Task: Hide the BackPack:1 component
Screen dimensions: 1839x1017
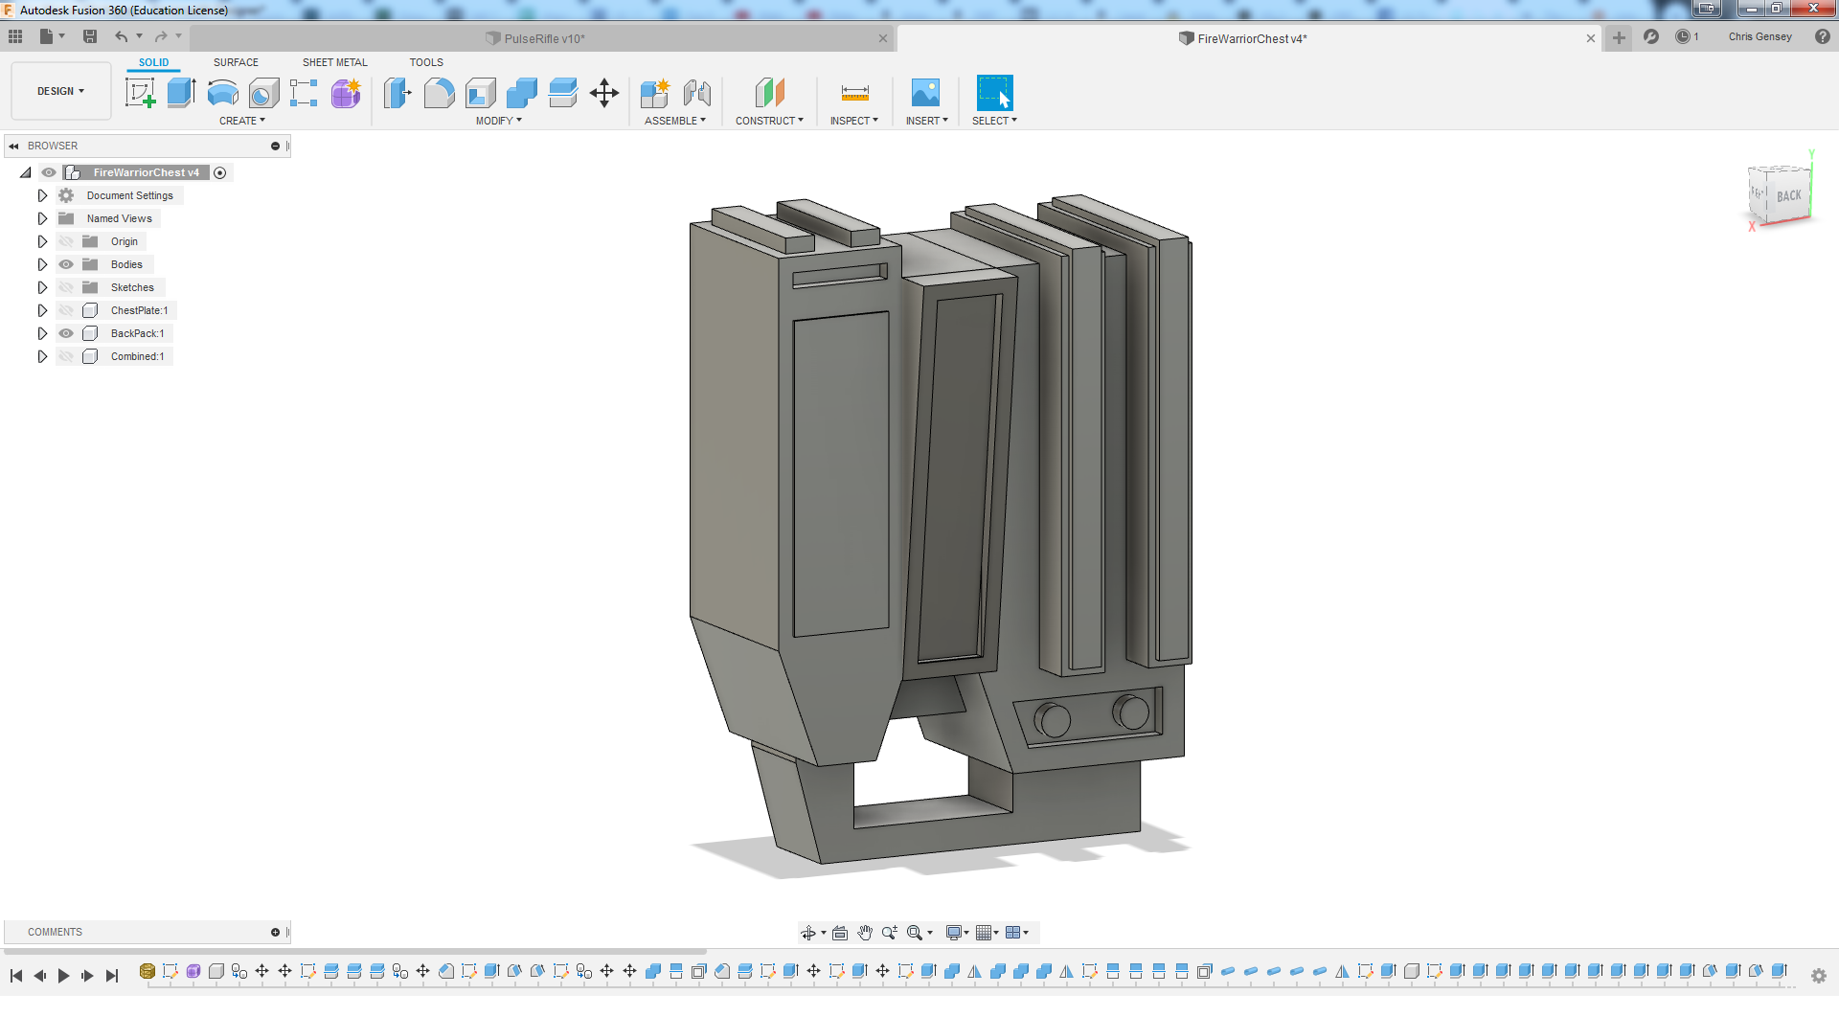Action: tap(66, 333)
